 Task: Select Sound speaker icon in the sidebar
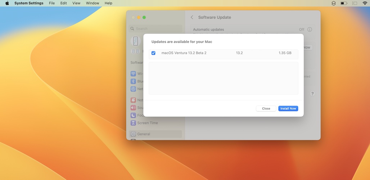[133, 108]
